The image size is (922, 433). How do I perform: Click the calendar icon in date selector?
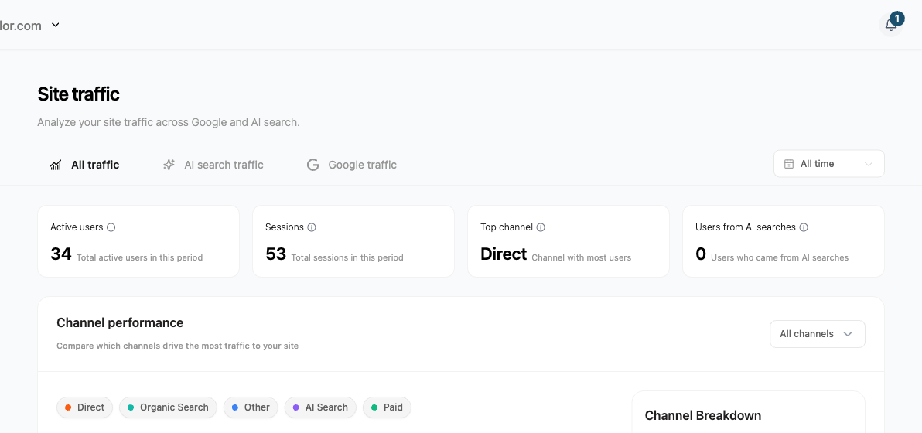pos(789,164)
